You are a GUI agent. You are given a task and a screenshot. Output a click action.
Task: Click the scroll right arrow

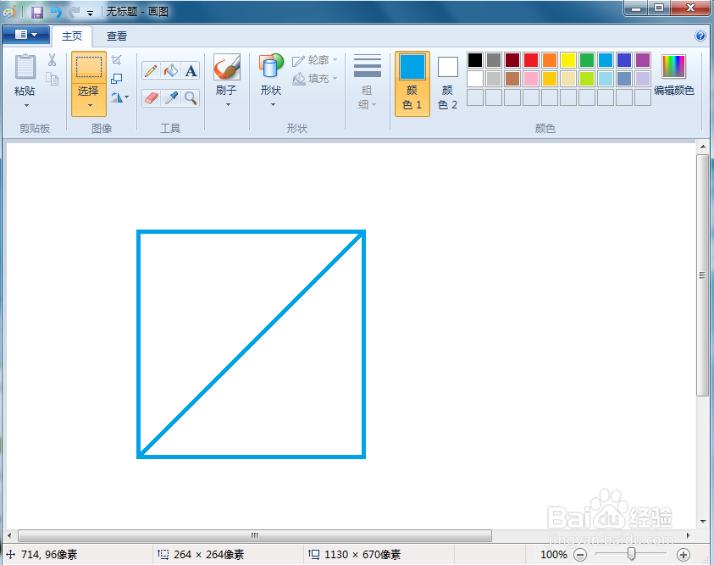point(688,535)
